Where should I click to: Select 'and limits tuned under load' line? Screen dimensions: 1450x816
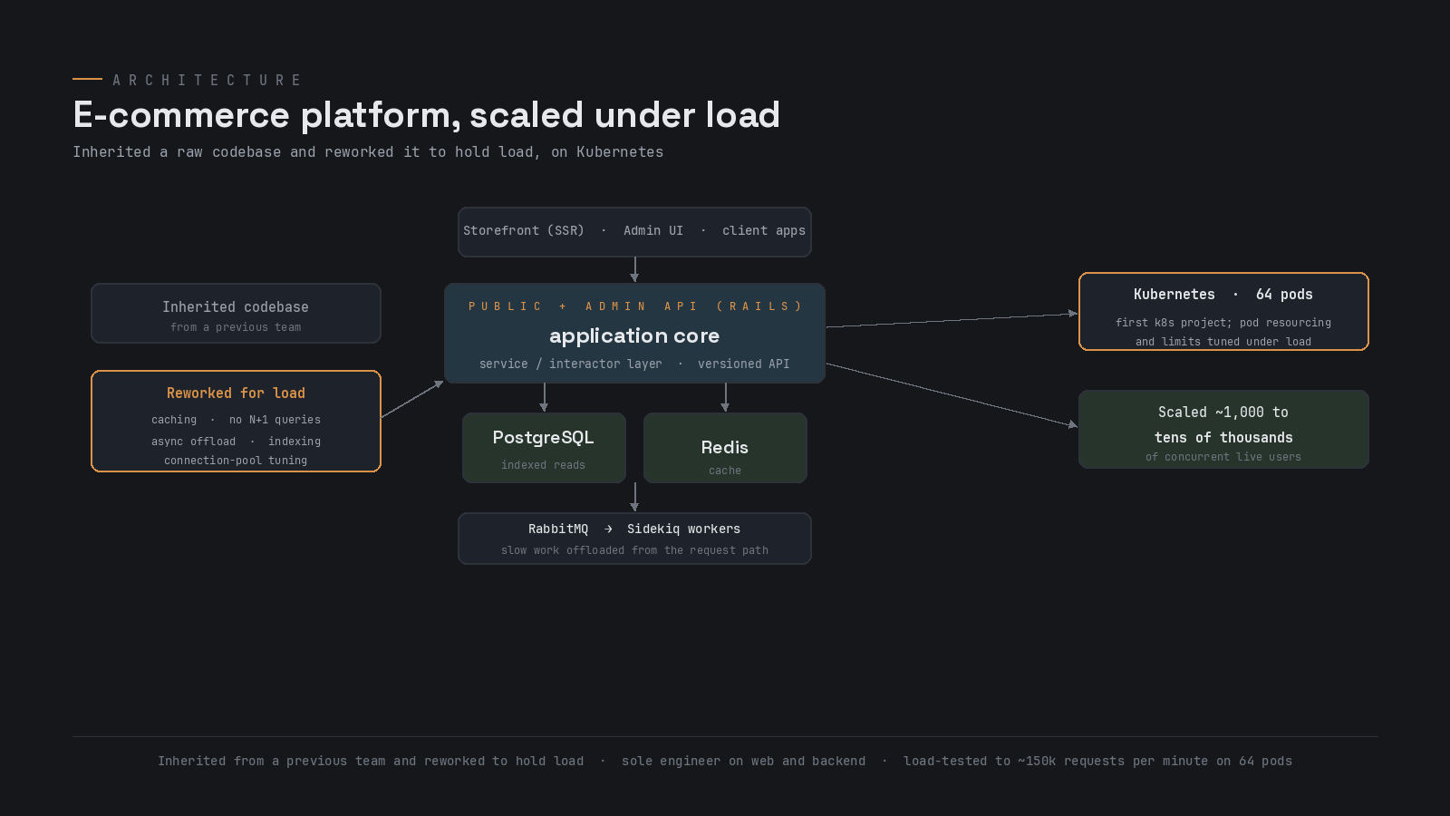tap(1223, 342)
